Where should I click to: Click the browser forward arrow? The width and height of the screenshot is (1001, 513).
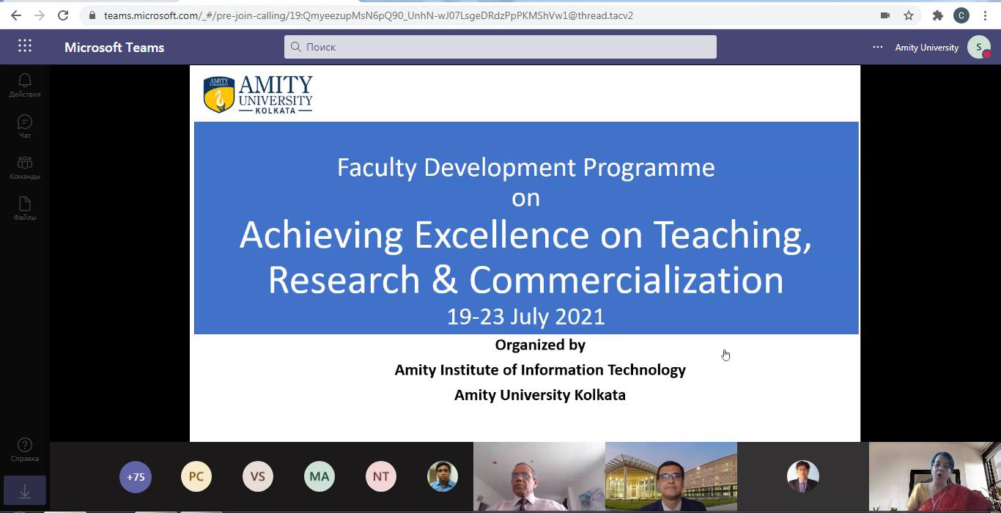pos(40,15)
